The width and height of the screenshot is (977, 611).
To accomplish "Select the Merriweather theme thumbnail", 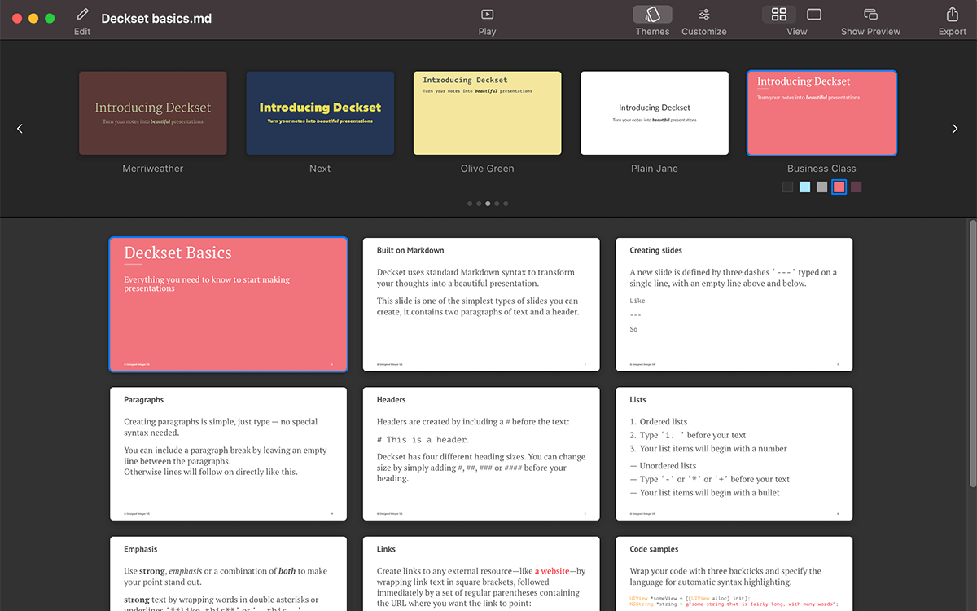I will (153, 113).
